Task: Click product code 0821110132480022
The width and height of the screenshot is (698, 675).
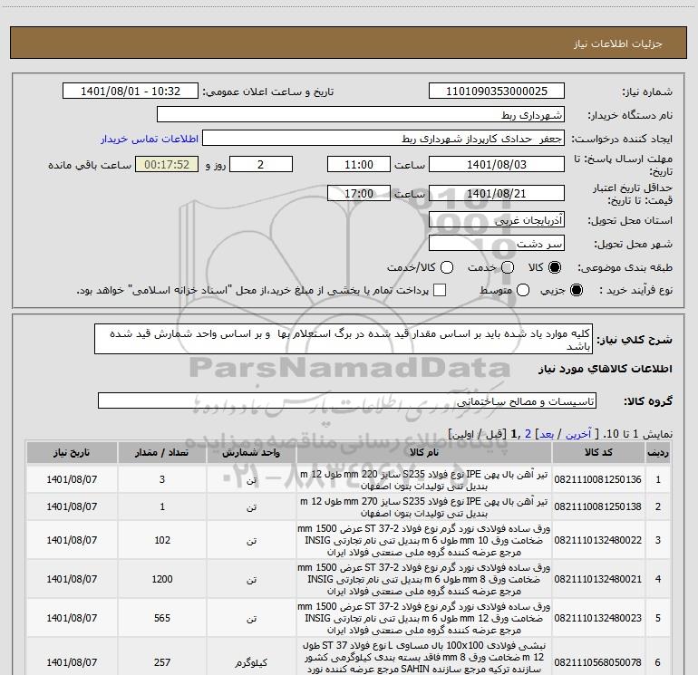Action: [598, 540]
